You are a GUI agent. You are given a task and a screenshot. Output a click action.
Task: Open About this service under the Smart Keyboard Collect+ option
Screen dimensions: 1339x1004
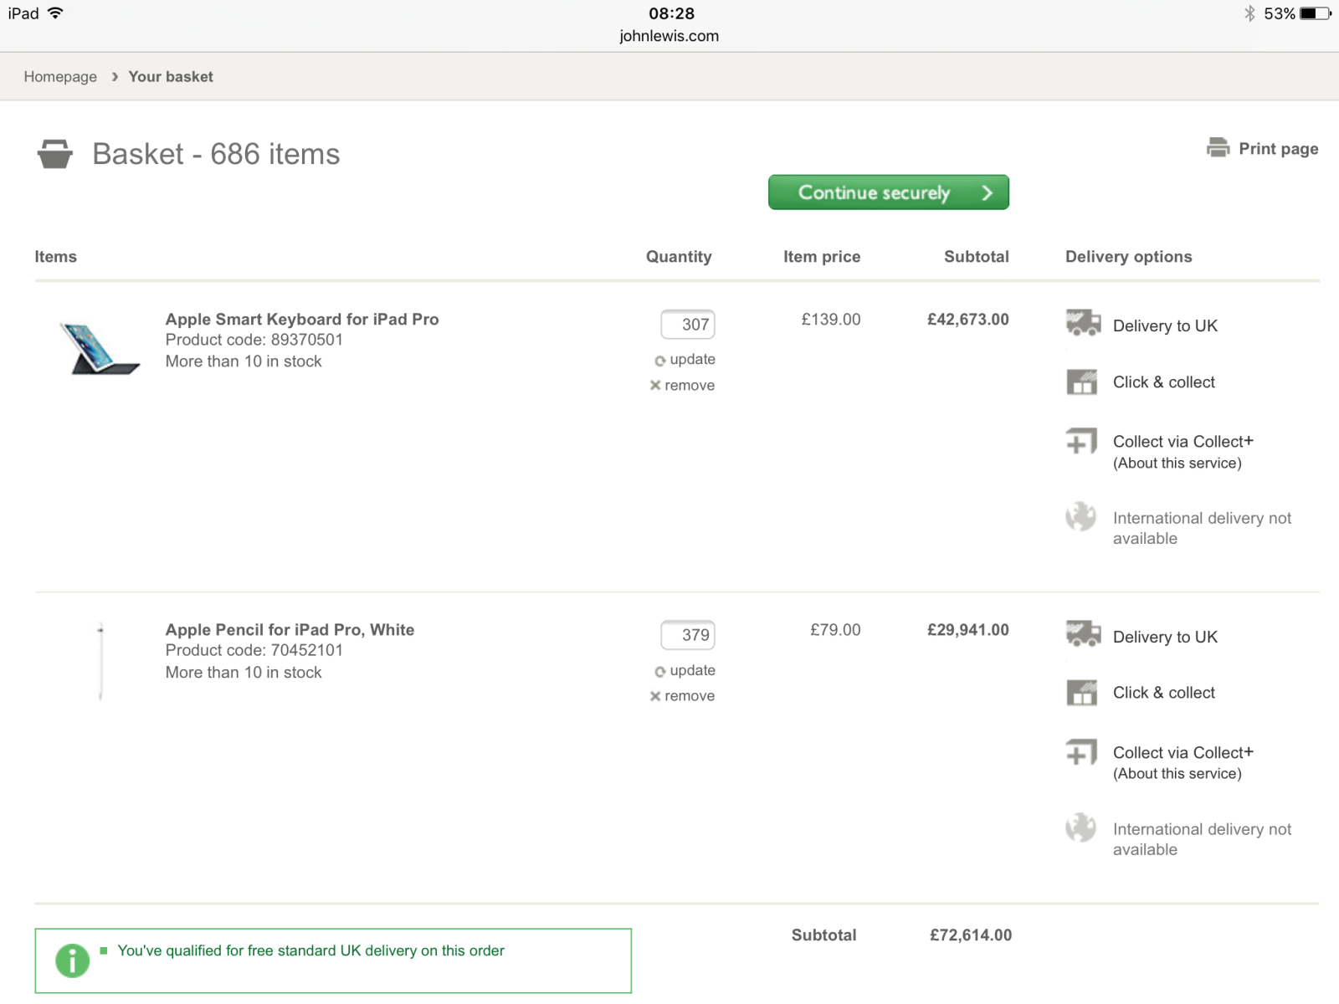click(x=1177, y=464)
